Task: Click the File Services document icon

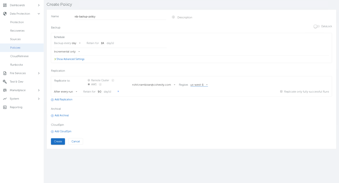Action: [x=5, y=73]
